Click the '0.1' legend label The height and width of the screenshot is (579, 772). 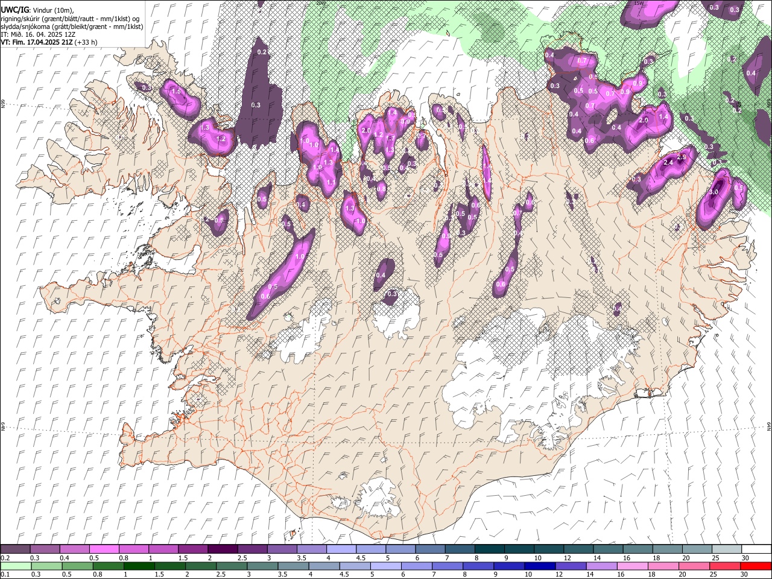[4, 575]
